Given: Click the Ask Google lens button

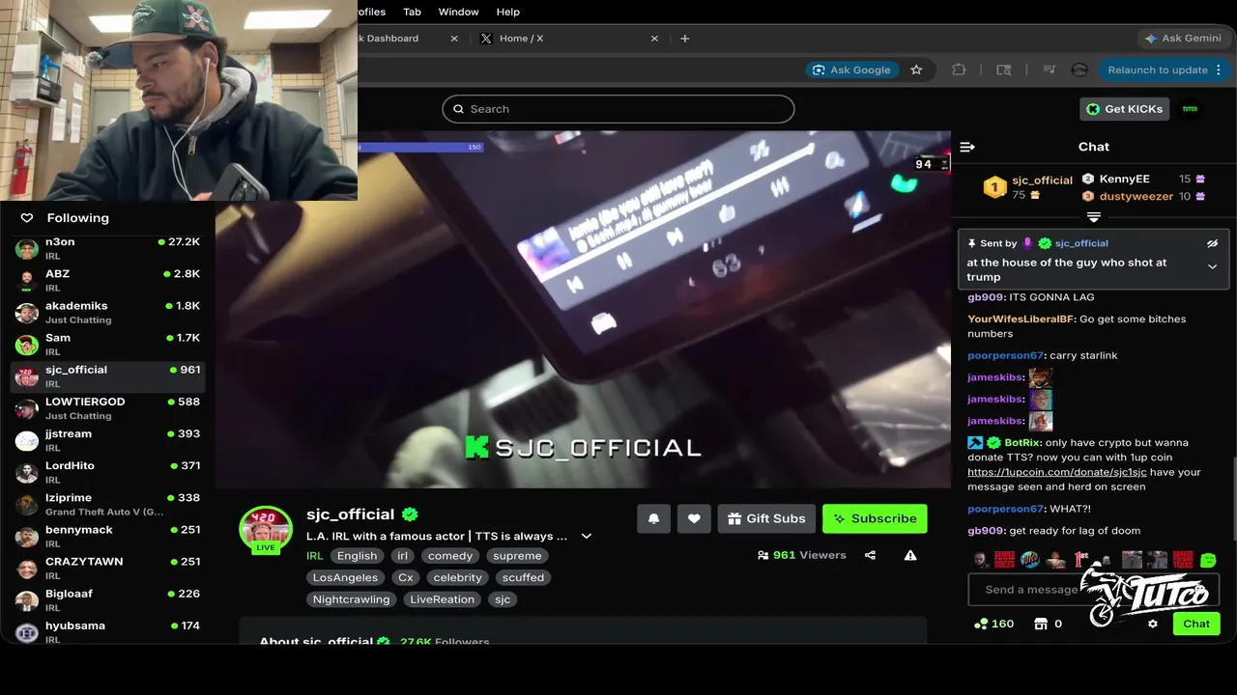Looking at the screenshot, I should coord(851,69).
